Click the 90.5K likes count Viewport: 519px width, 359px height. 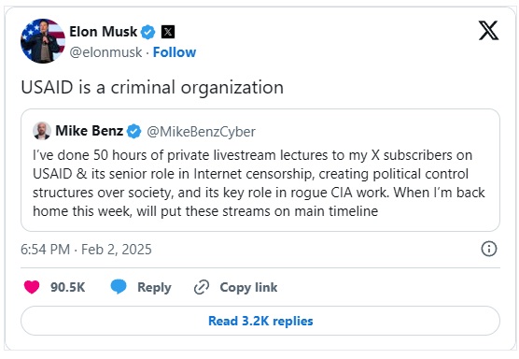tap(68, 287)
